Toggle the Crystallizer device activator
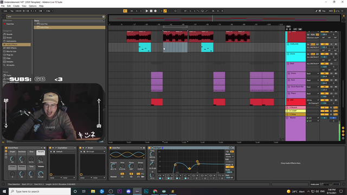The image size is (347, 195). coord(50,148)
